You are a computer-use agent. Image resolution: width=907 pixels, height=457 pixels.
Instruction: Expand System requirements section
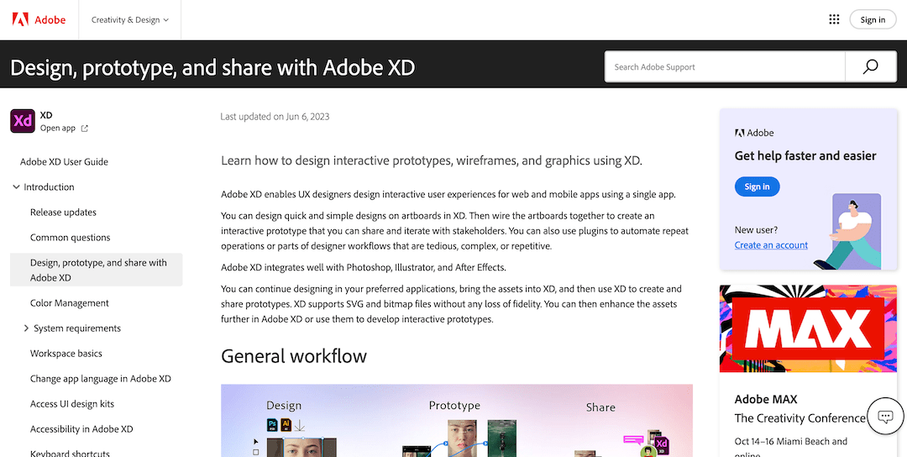point(27,328)
